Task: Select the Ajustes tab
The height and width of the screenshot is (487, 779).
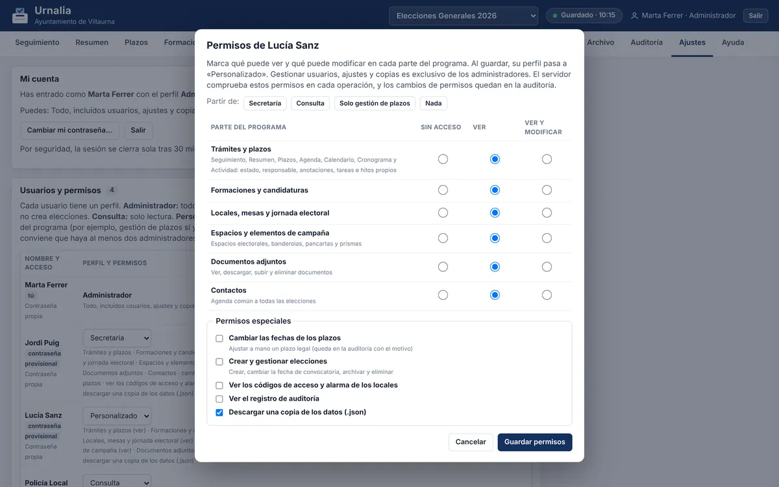Action: 692,42
